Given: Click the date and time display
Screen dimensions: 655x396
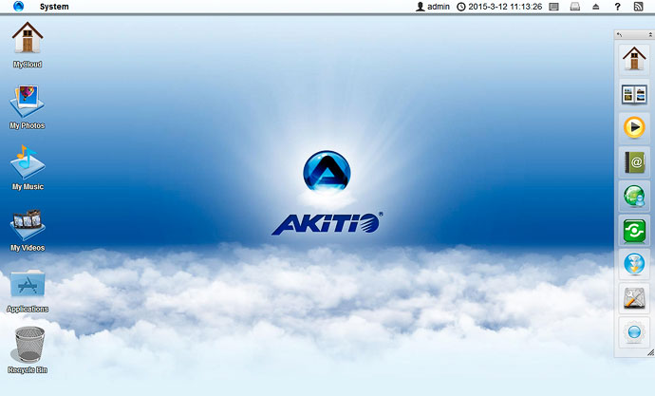Looking at the screenshot, I should coord(499,7).
